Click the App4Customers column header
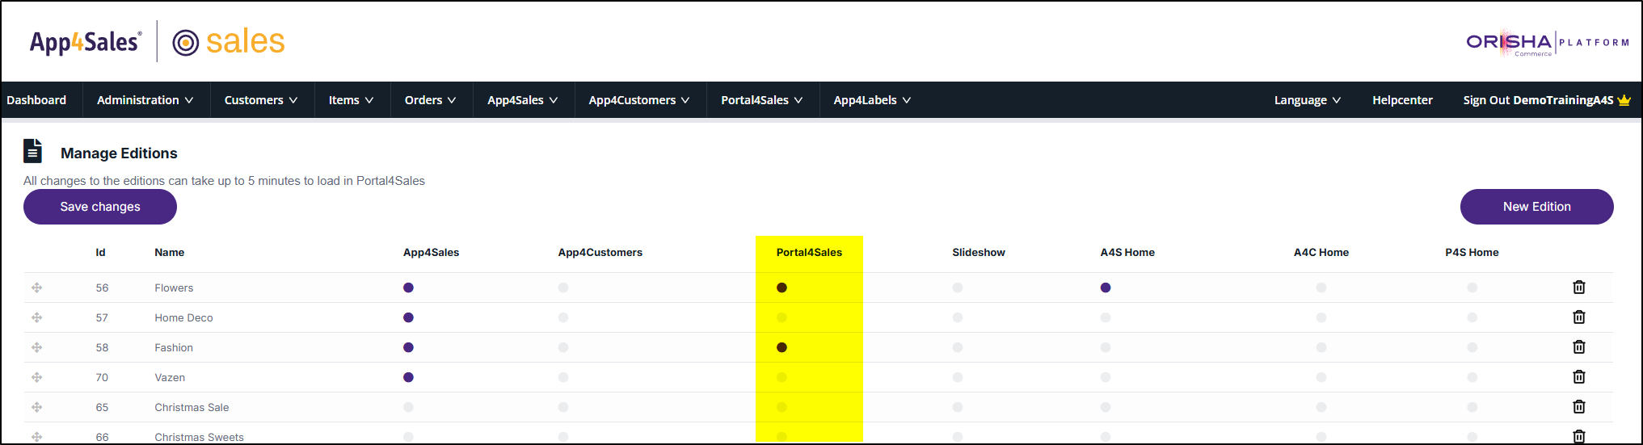Screen dimensions: 1643x445 600,253
